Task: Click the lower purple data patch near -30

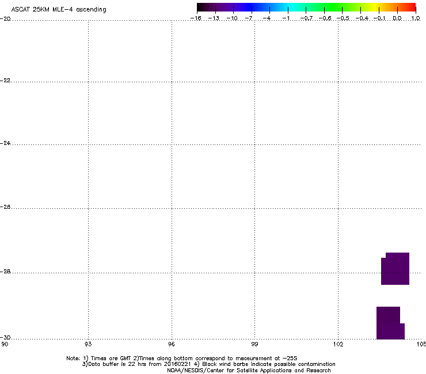Action: click(x=390, y=323)
